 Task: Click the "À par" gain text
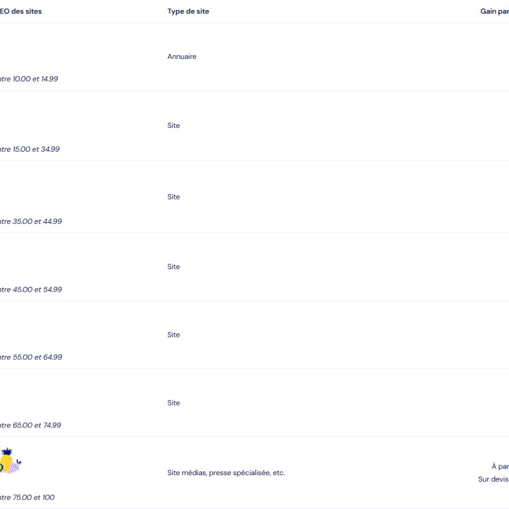[500, 467]
